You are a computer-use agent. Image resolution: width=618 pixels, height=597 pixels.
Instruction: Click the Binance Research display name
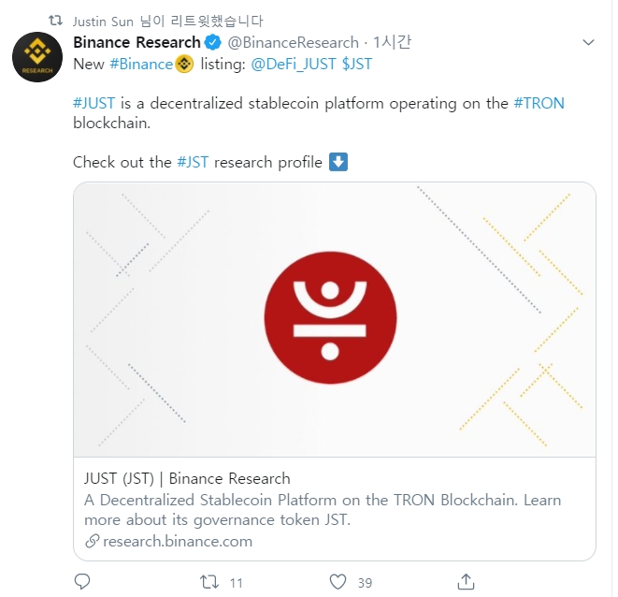click(x=137, y=42)
